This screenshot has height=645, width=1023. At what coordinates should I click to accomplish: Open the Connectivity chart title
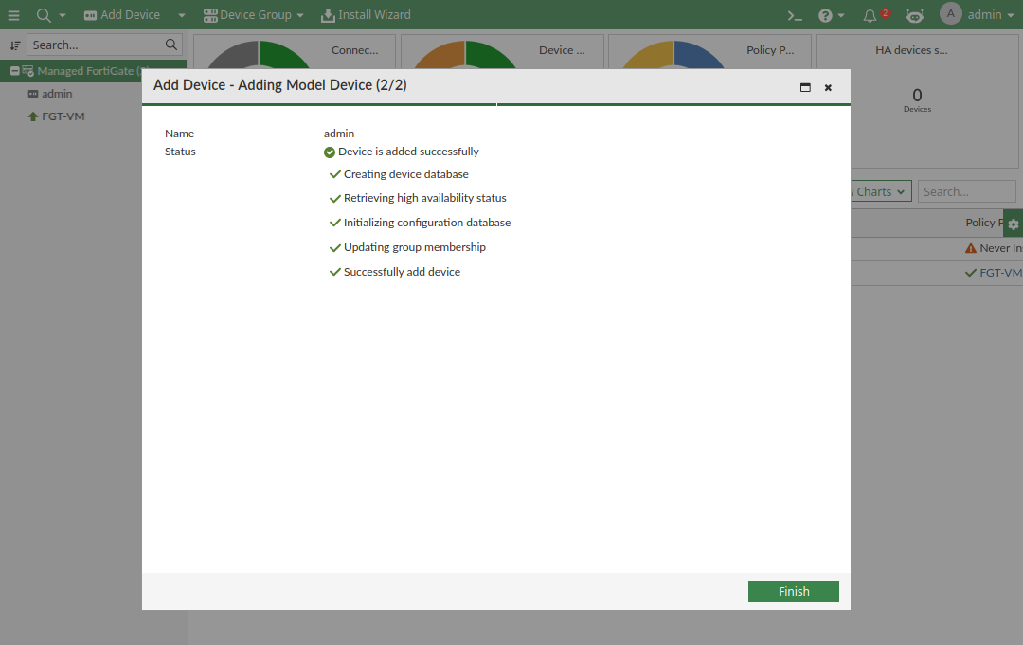(354, 50)
